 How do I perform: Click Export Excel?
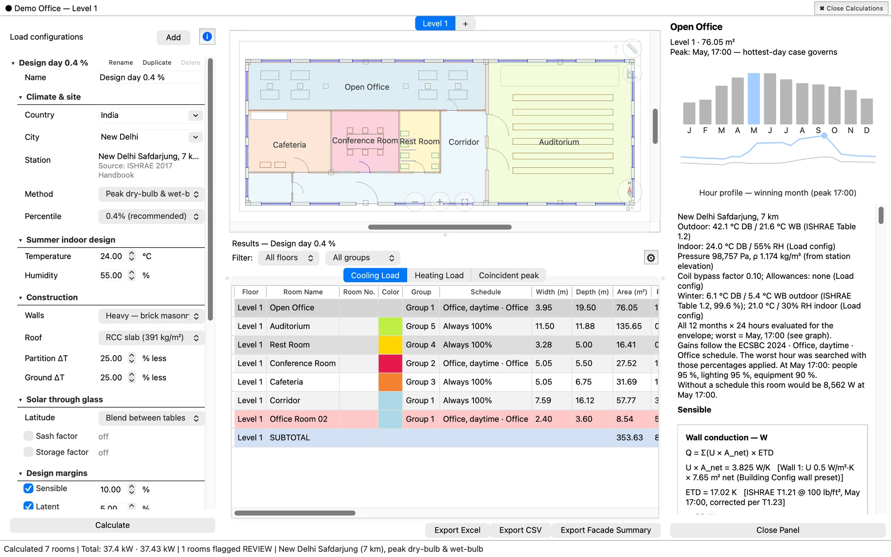point(457,530)
